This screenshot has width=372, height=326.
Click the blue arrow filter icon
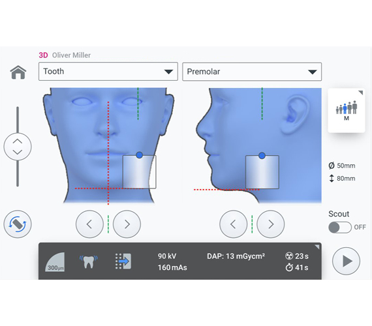tap(123, 261)
